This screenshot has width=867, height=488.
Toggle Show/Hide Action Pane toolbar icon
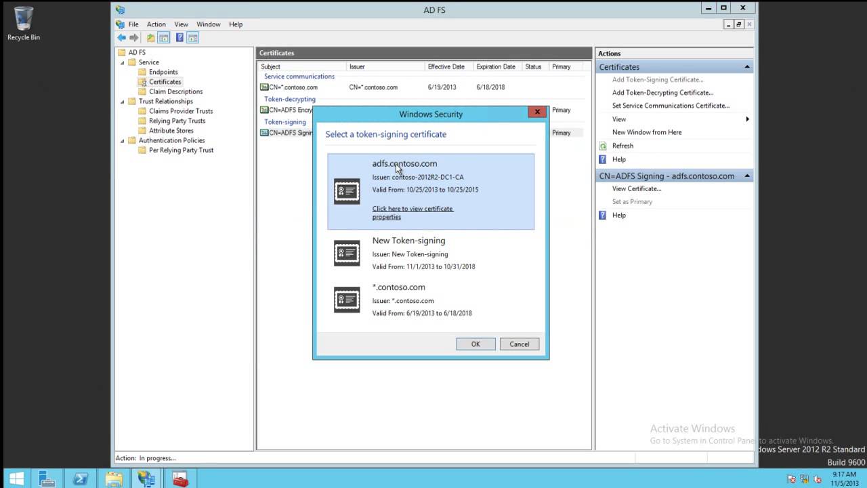tap(192, 38)
